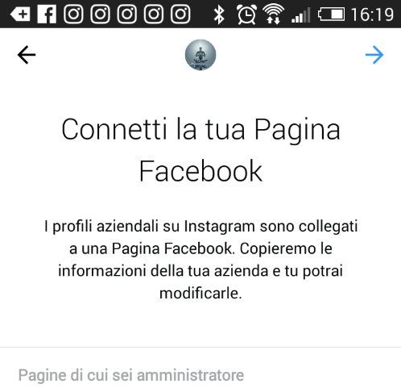The width and height of the screenshot is (401, 392).
Task: Tap the middle Instagram notification icon
Action: [x=127, y=15]
